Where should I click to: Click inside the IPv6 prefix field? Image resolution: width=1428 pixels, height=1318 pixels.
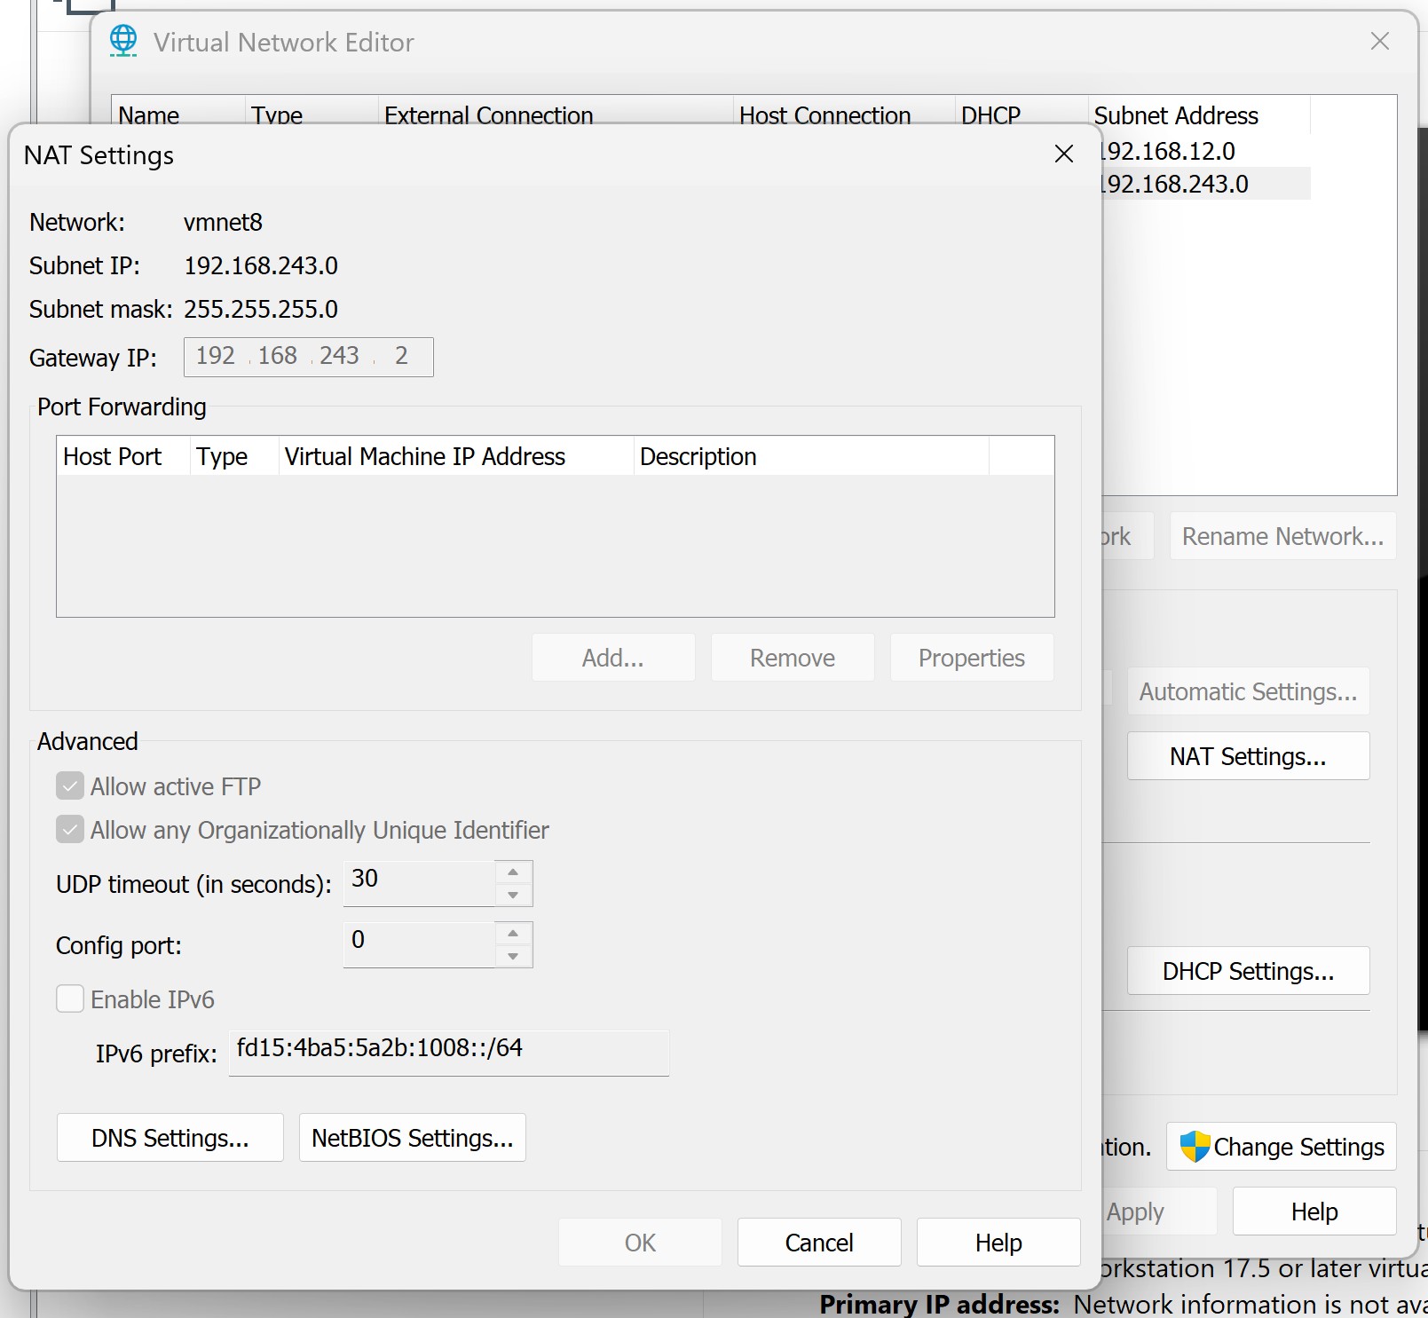pyautogui.click(x=448, y=1053)
